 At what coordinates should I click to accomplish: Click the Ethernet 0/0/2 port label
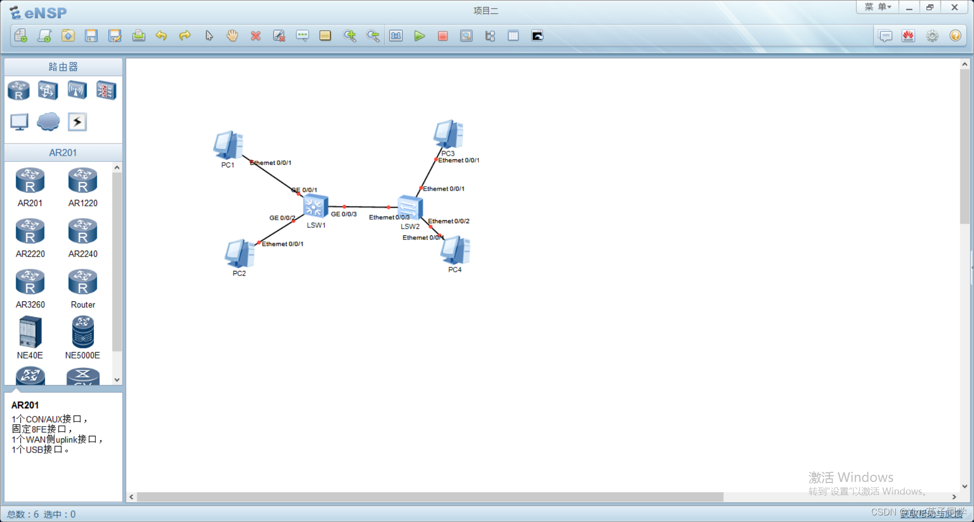click(x=449, y=221)
